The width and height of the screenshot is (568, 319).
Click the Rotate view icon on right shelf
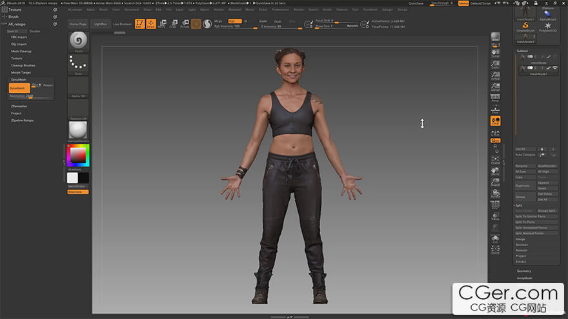(x=495, y=193)
